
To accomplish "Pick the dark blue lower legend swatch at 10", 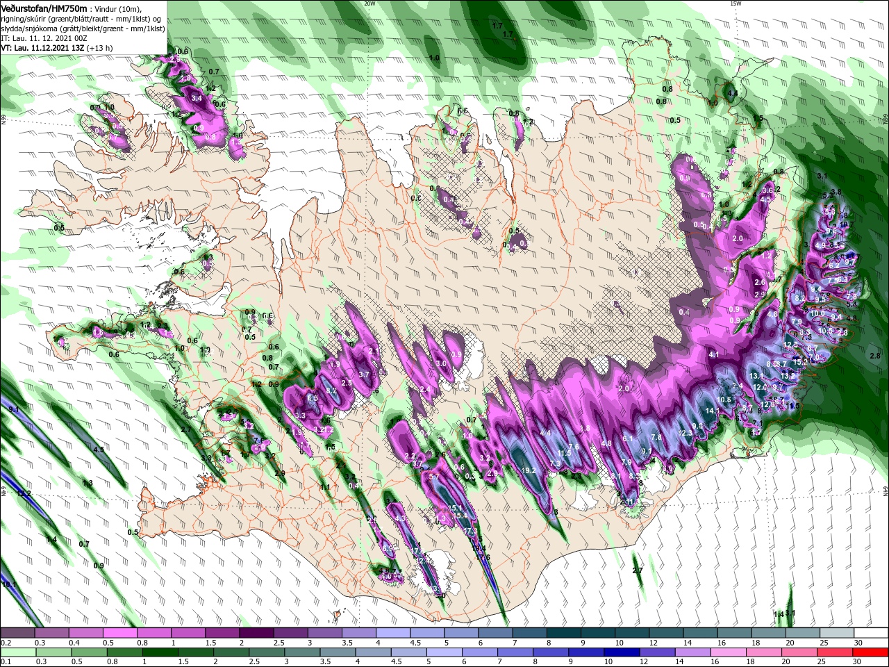I will point(621,652).
